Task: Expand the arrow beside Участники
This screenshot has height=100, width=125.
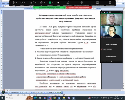Action: pyautogui.click(x=35, y=2)
